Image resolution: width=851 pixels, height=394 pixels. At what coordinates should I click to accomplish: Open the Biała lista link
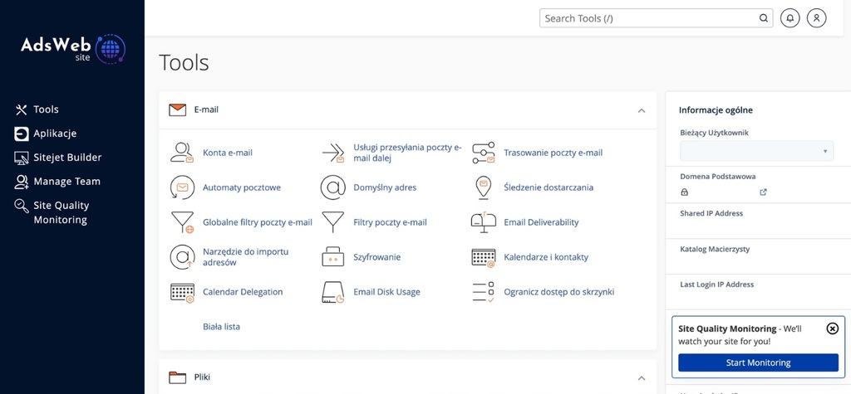221,327
